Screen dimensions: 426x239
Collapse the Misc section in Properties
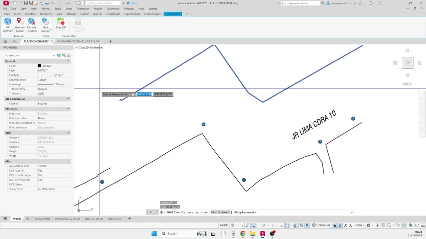(68, 161)
